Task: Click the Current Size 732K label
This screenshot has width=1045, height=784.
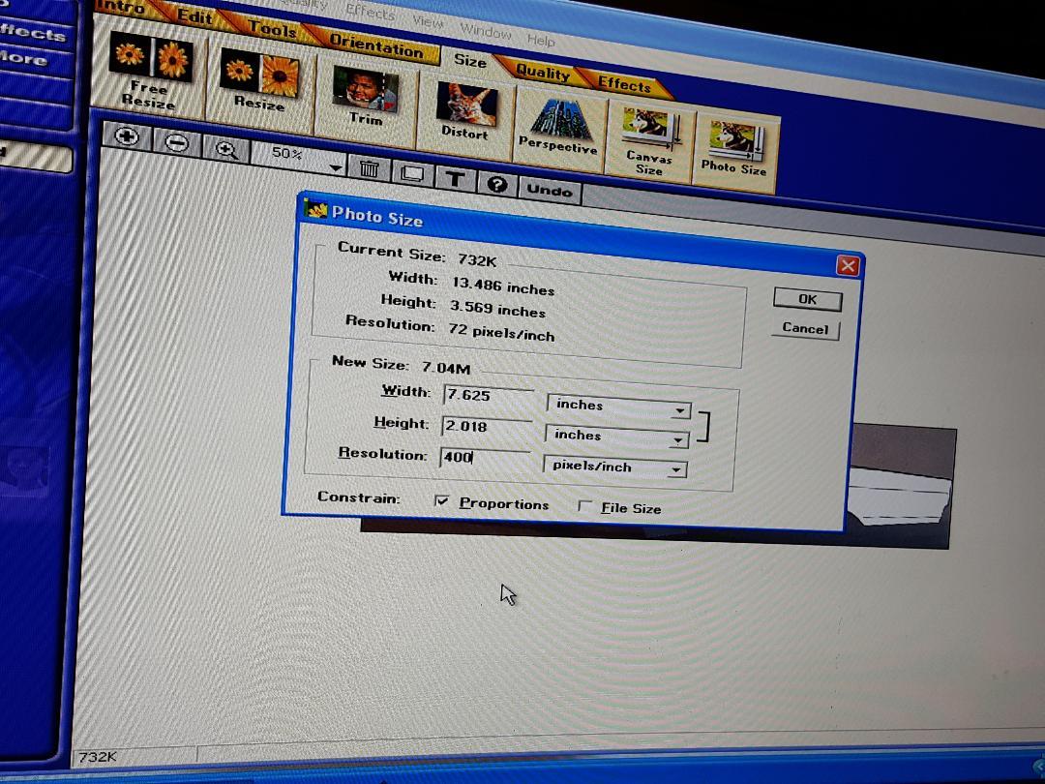Action: click(x=417, y=254)
